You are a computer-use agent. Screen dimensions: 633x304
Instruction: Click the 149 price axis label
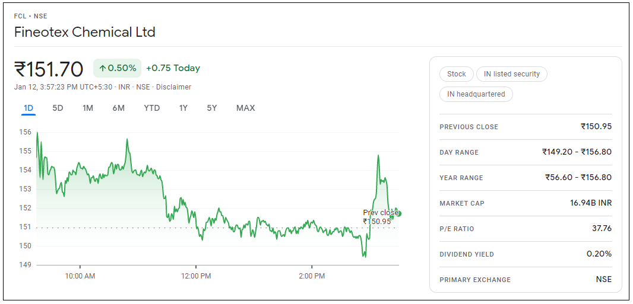click(x=25, y=265)
